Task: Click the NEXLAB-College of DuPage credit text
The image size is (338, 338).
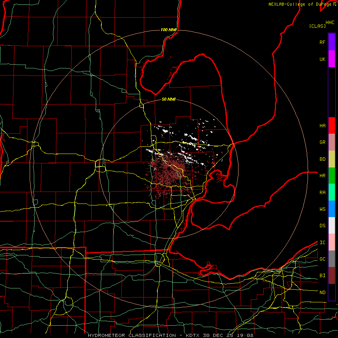Action: coord(300,4)
